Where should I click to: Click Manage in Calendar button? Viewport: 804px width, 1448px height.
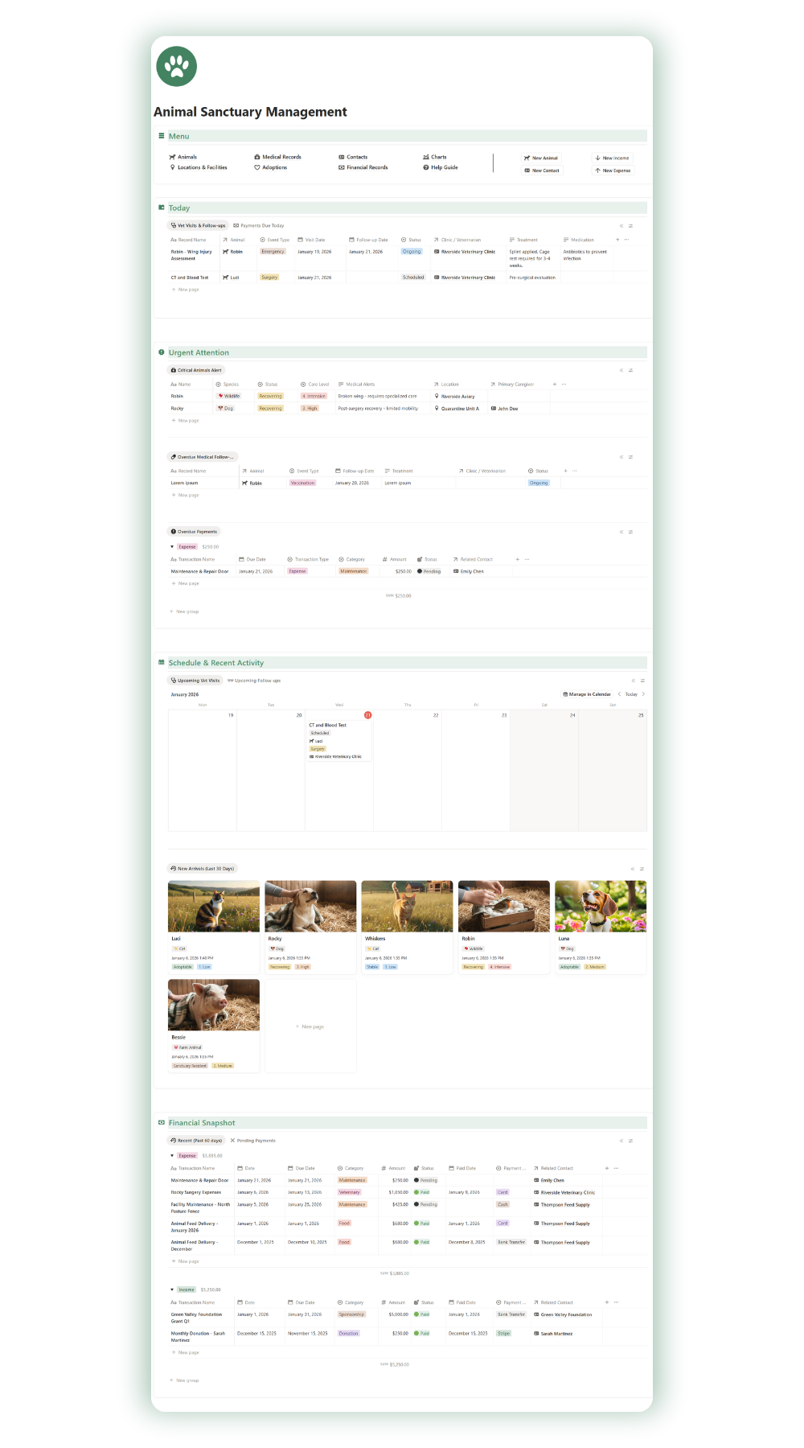click(x=587, y=694)
